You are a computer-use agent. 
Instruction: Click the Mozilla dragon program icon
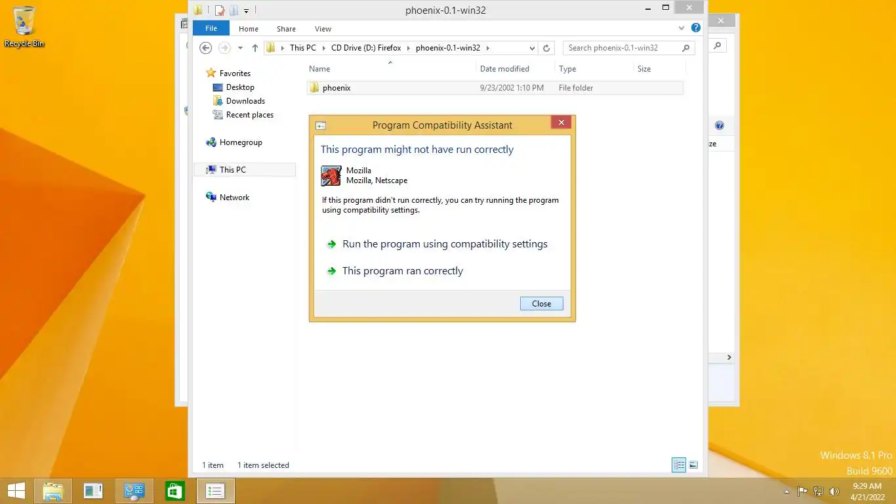coord(331,176)
